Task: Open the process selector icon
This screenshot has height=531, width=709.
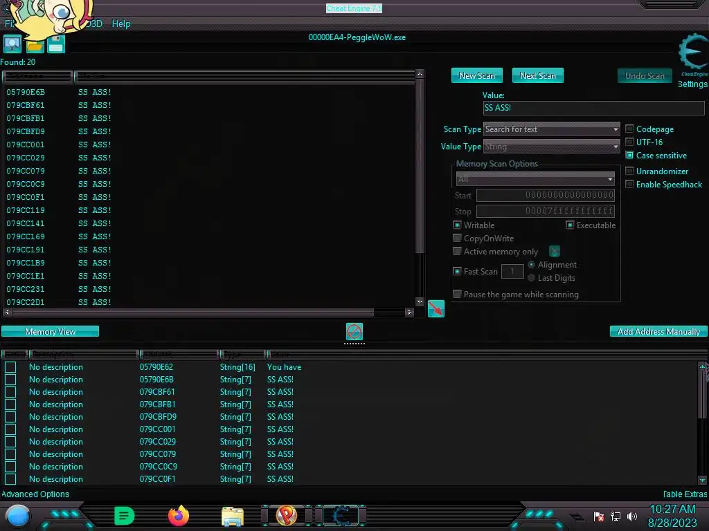Action: pyautogui.click(x=12, y=44)
